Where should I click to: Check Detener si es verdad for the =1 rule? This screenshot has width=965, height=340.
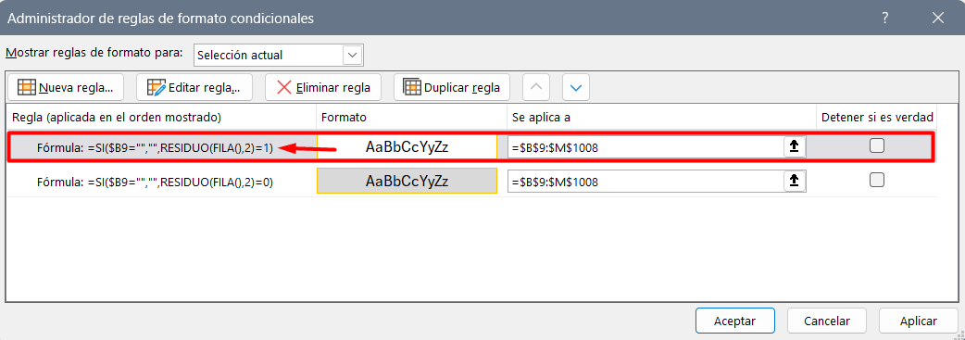(877, 145)
